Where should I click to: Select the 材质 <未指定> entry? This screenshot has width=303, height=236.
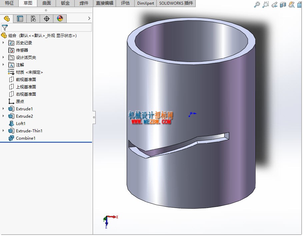[x=29, y=72]
